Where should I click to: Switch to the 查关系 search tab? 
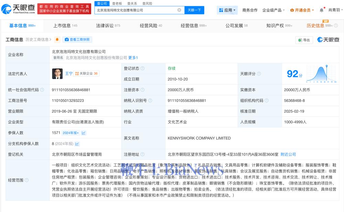132,3
